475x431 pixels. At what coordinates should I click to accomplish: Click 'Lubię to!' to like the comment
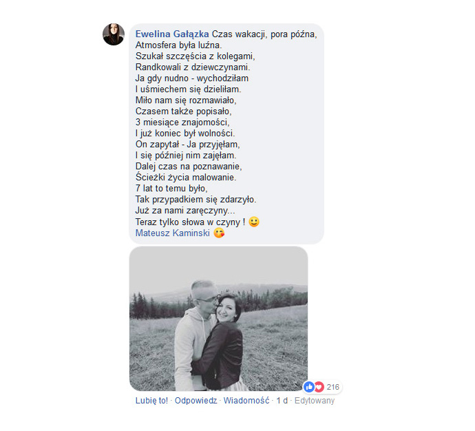coord(151,401)
